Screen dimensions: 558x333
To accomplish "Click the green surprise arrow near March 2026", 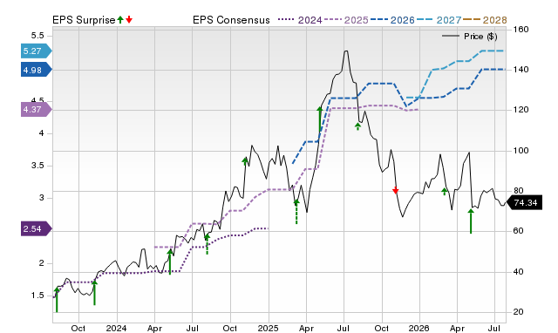I will tap(444, 192).
